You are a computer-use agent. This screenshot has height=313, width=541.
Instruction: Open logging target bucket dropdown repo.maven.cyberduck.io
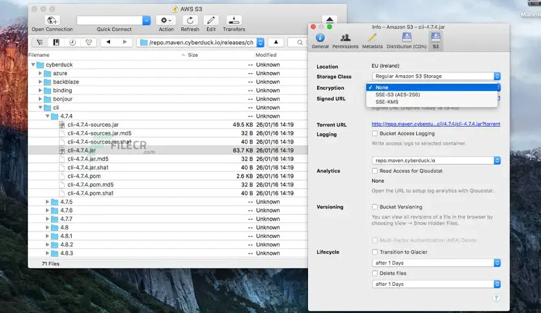pos(436,160)
